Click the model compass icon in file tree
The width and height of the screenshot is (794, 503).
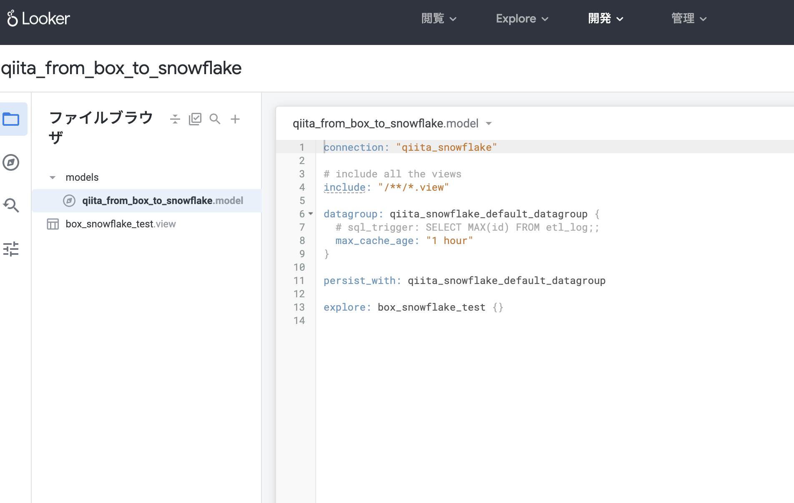click(69, 201)
